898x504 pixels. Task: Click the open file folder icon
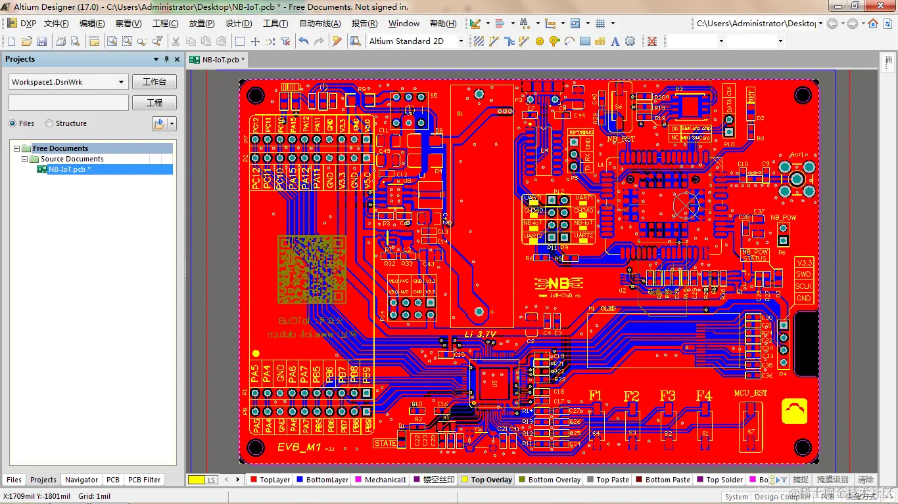pos(26,41)
